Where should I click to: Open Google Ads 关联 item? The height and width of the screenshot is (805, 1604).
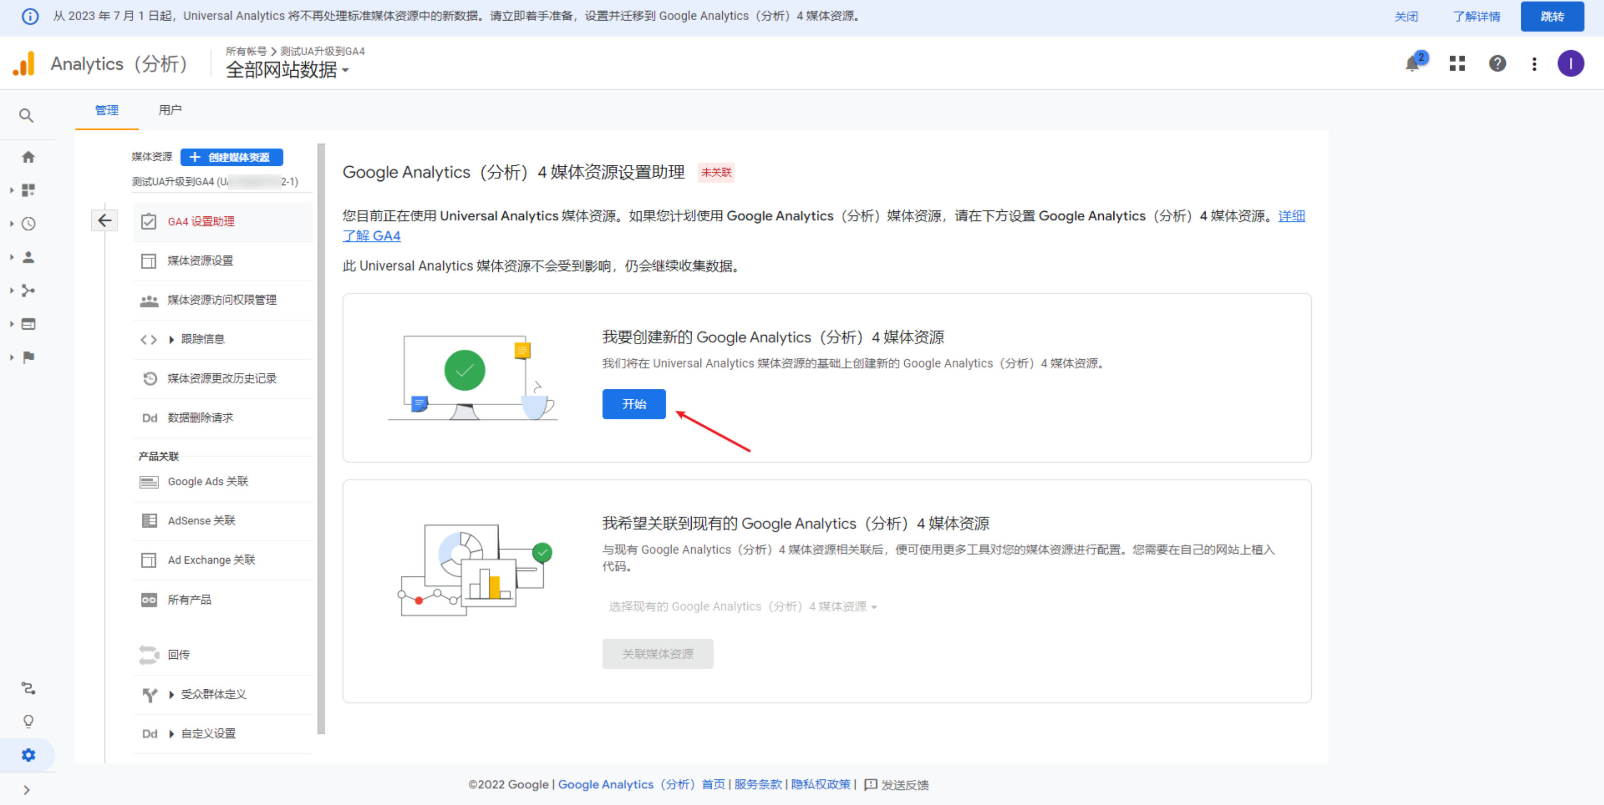(222, 481)
